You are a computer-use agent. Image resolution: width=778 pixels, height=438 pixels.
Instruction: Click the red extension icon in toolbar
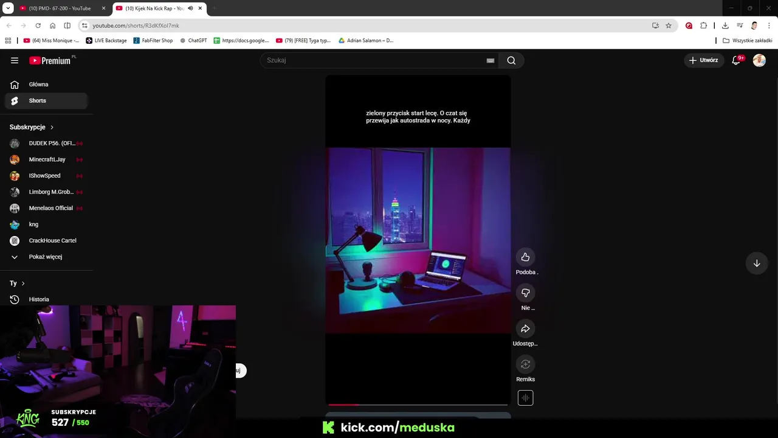point(689,26)
